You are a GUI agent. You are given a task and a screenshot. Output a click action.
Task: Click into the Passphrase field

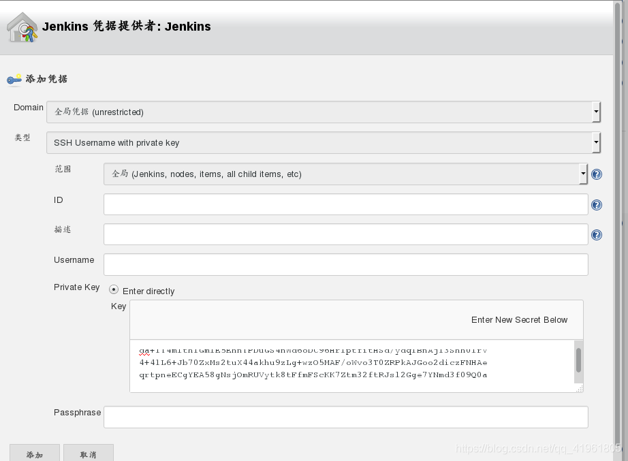(x=345, y=417)
